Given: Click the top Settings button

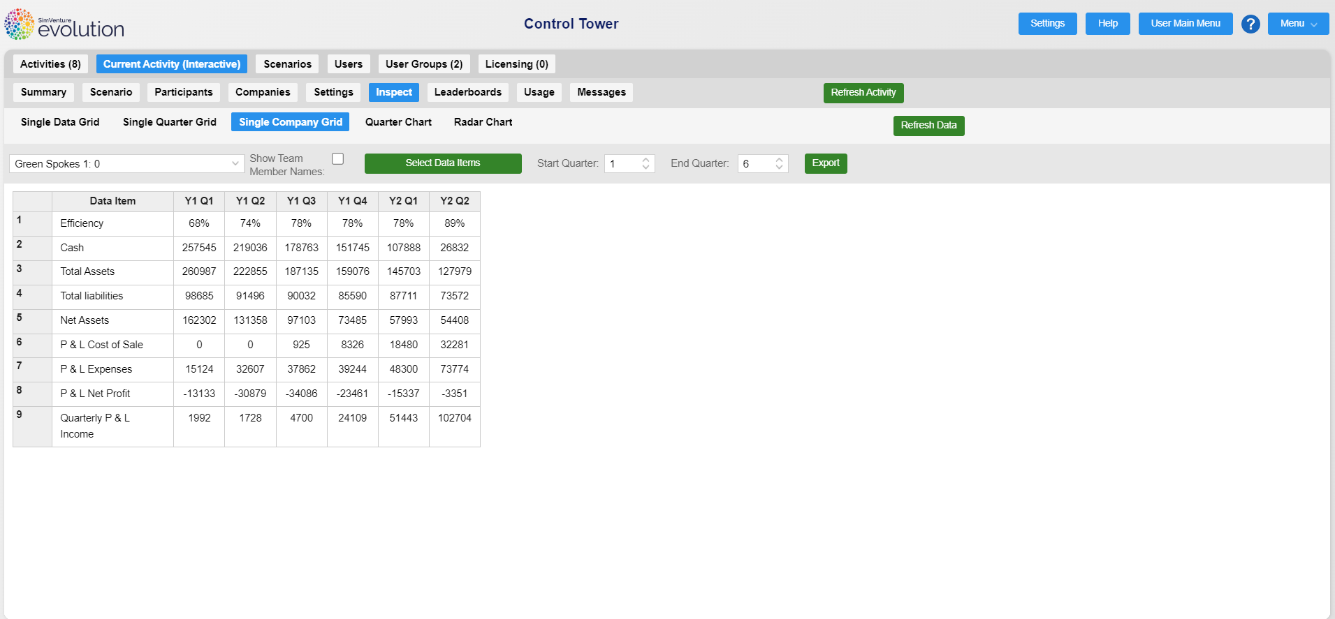Looking at the screenshot, I should [1048, 24].
